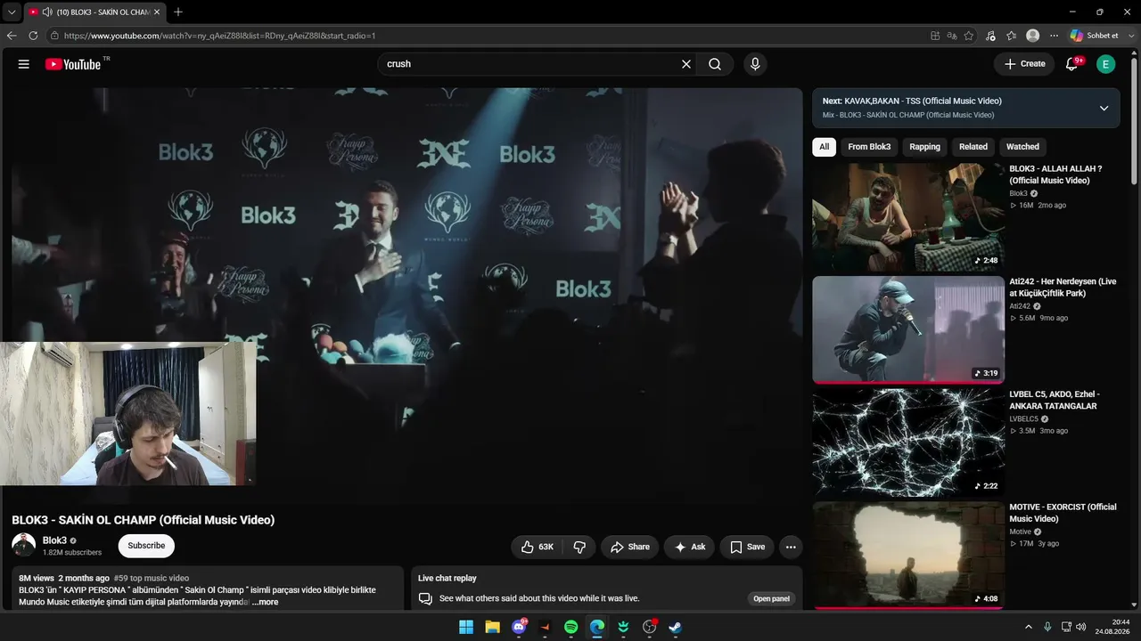
Task: Expand the tab search dropdown
Action: tap(12, 12)
